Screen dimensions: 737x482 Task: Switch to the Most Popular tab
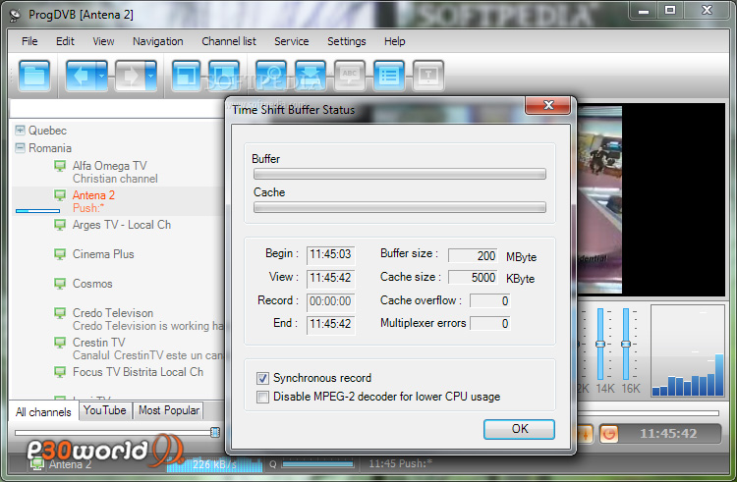click(169, 410)
